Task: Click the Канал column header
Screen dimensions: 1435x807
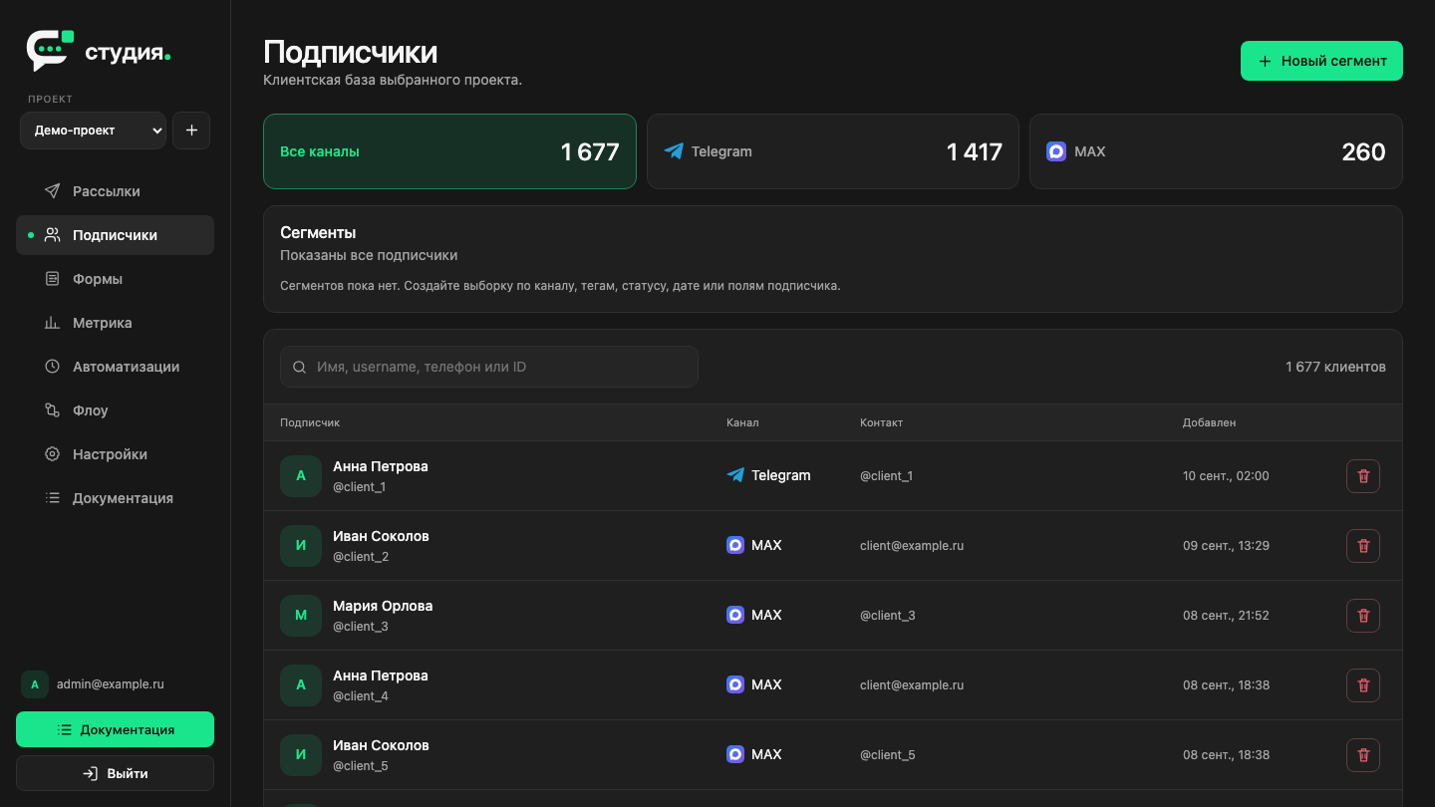Action: (742, 422)
